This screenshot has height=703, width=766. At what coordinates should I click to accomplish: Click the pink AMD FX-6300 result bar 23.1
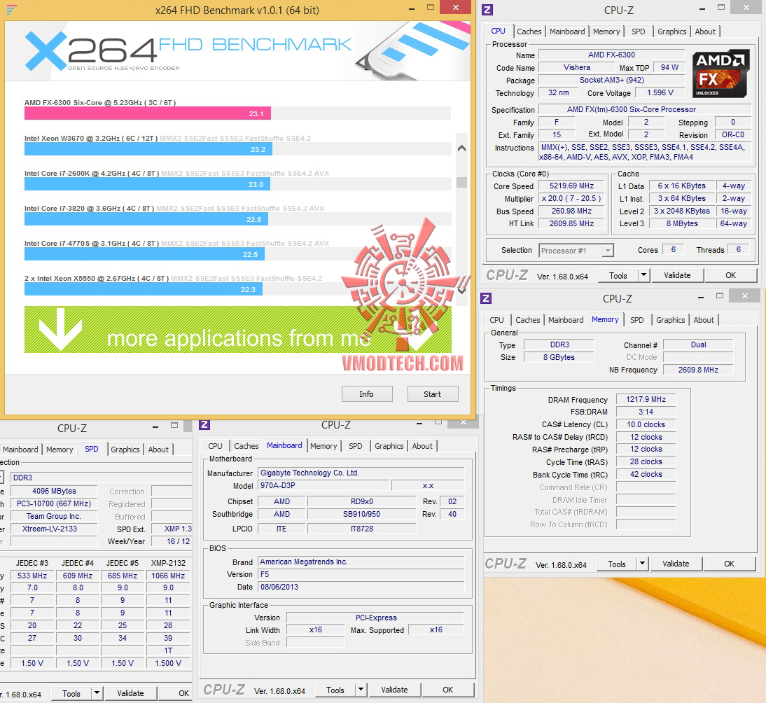click(x=148, y=113)
